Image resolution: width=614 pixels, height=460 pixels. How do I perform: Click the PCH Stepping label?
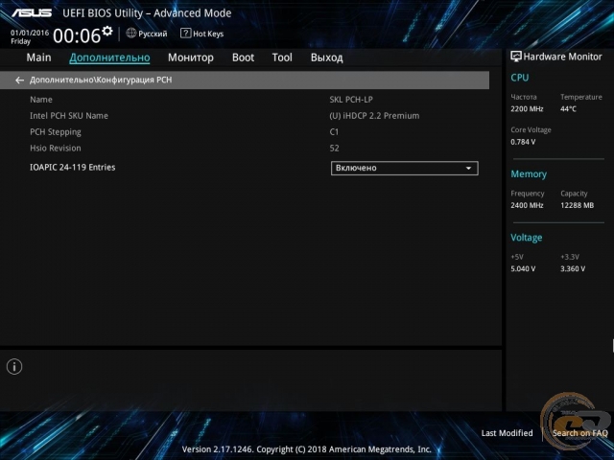click(x=56, y=132)
